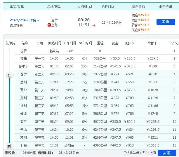Click the 西安 station name
The image size is (179, 157).
pos(23,90)
